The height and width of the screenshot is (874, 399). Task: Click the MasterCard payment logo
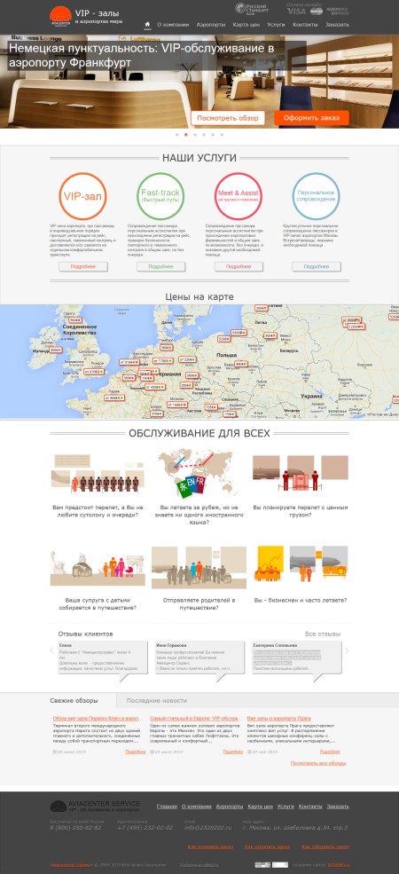click(x=317, y=12)
